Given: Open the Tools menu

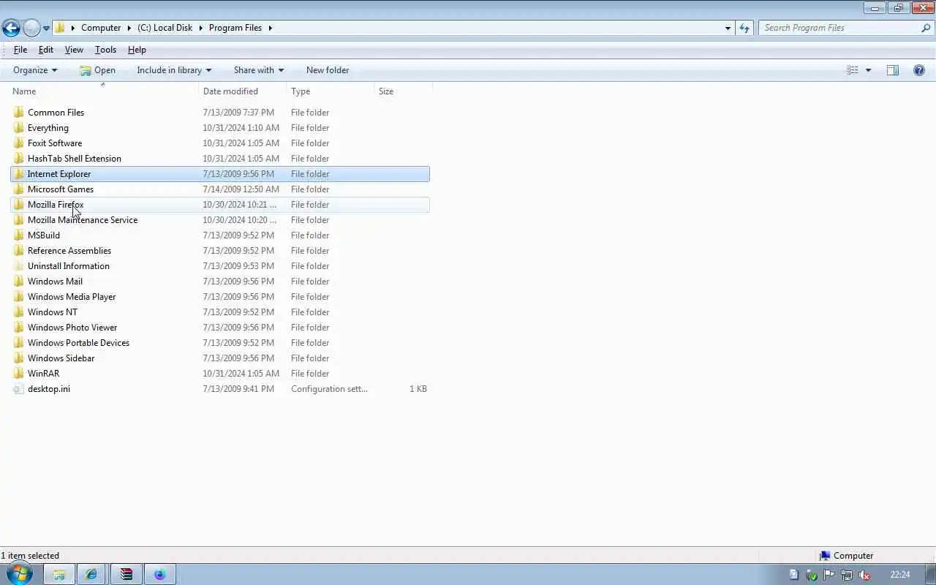Looking at the screenshot, I should [105, 50].
